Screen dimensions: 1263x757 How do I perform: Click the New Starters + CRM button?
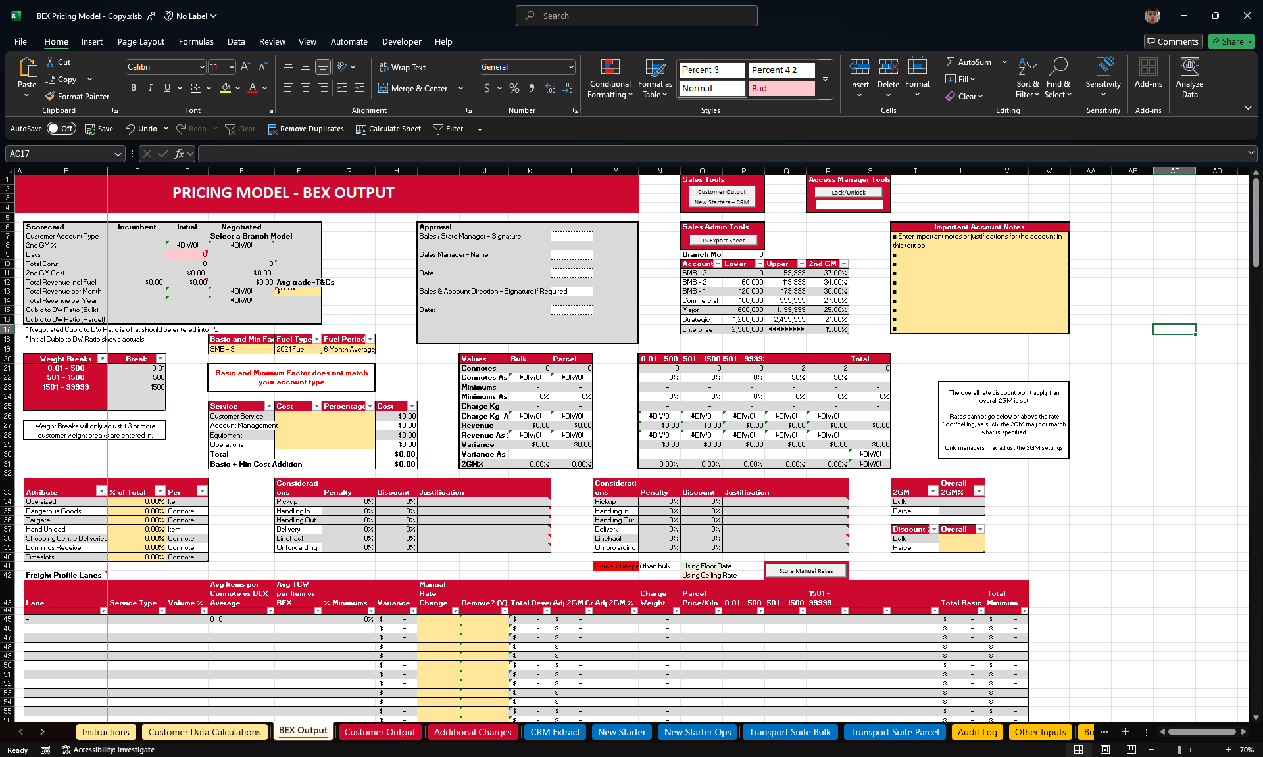pyautogui.click(x=722, y=202)
